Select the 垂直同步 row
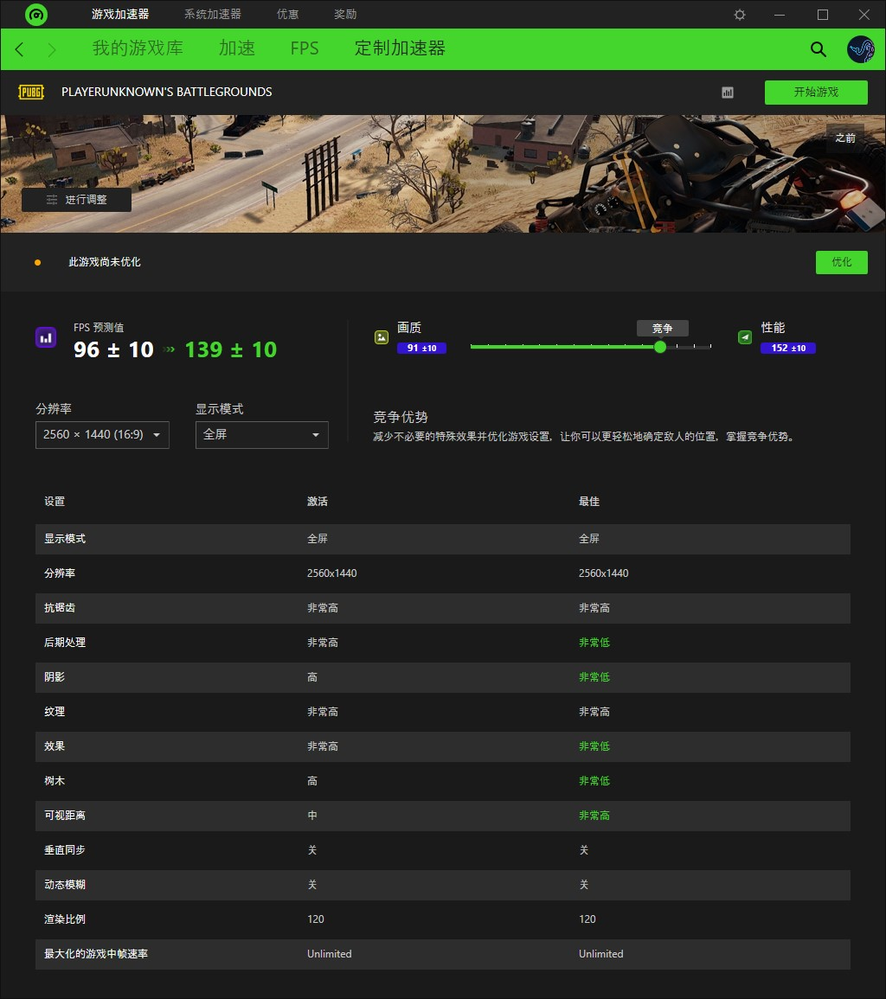 pyautogui.click(x=442, y=850)
